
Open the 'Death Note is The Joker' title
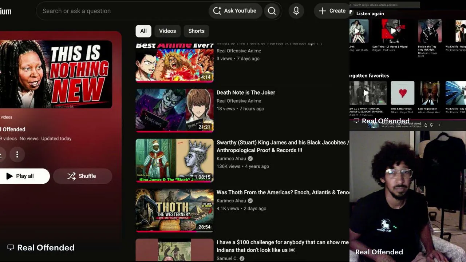[x=246, y=92]
